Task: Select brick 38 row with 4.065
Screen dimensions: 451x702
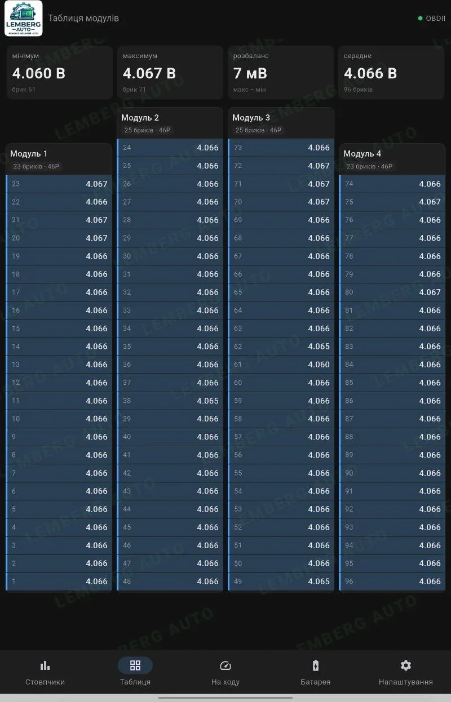Action: point(170,401)
